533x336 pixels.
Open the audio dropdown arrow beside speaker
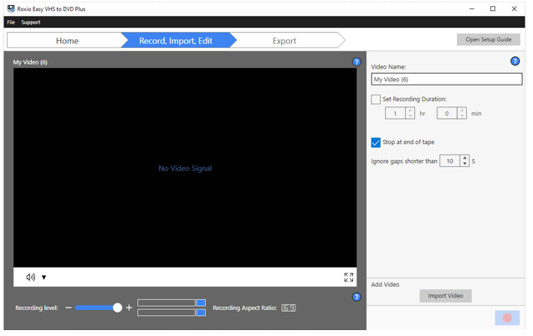click(x=44, y=277)
